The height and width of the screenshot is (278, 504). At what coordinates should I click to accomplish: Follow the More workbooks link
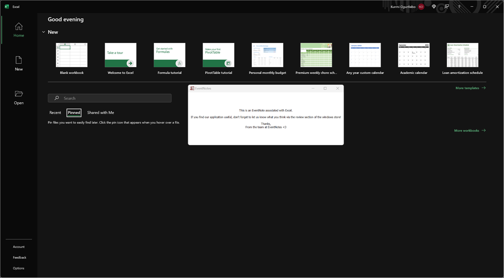467,130
